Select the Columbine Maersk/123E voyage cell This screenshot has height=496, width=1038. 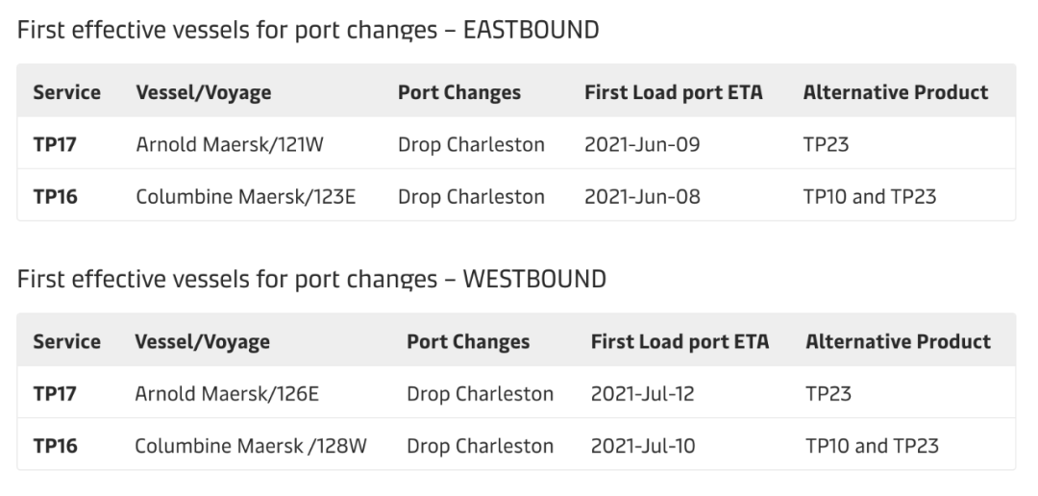coord(245,196)
